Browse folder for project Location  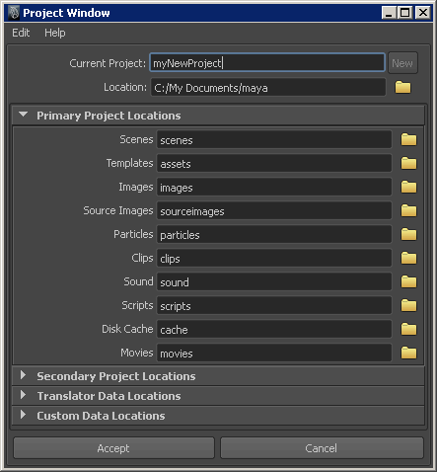point(402,87)
